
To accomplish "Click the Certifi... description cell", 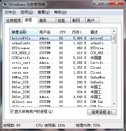I will pyautogui.click(x=99, y=63).
